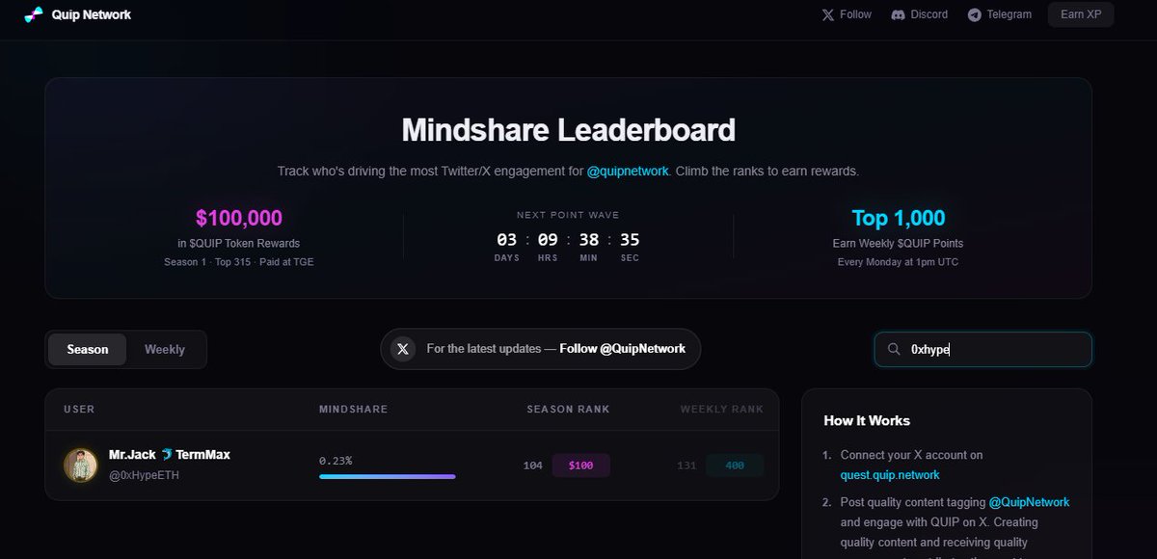Click the 0.23% mindshare progress bar
Image resolution: width=1157 pixels, height=559 pixels.
click(388, 476)
